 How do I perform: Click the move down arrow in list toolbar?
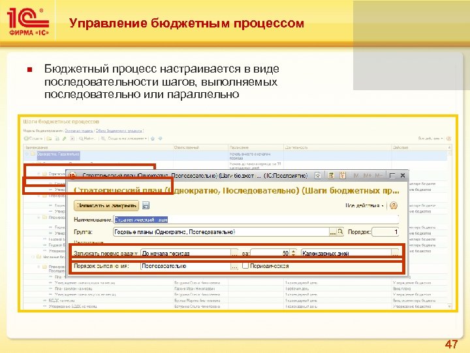161,139
